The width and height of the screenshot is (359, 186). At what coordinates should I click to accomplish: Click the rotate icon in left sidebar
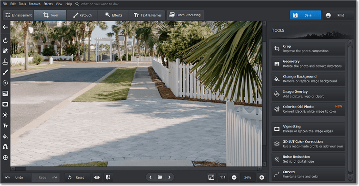tap(5, 40)
